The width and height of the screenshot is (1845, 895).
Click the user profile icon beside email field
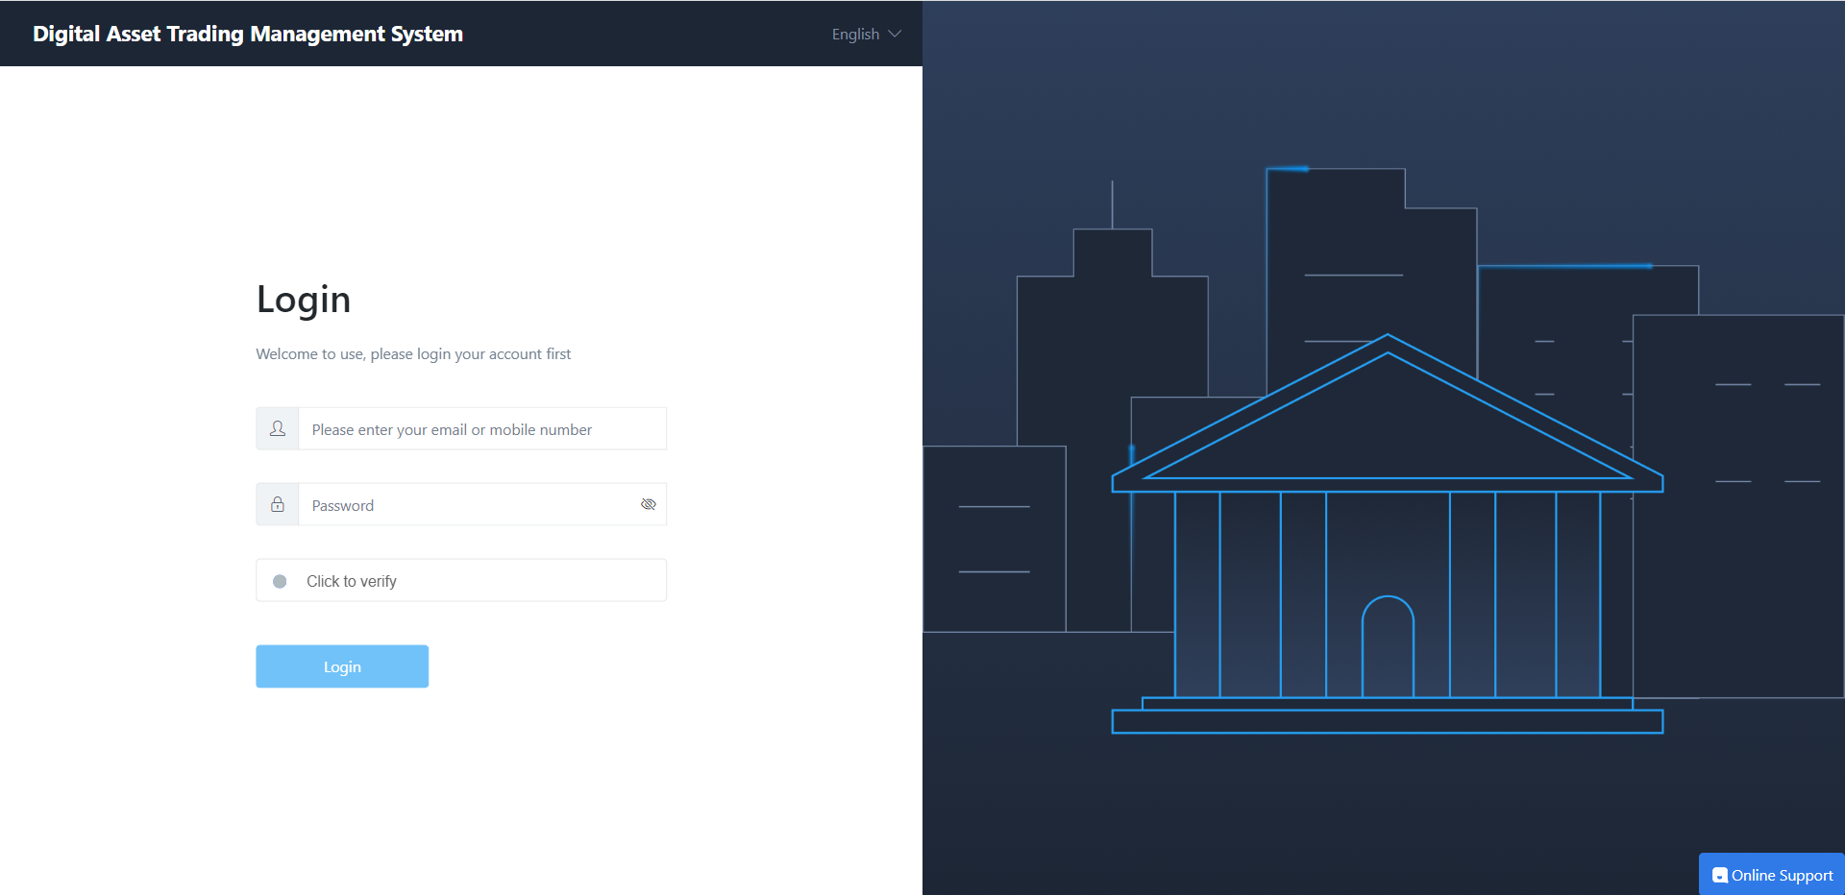tap(278, 428)
